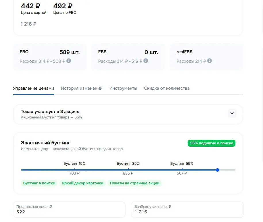Click the info icon next to realFBS expenses
The height and width of the screenshot is (222, 263).
point(210,61)
